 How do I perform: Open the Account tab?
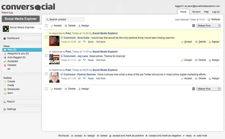pyautogui.click(x=196, y=12)
